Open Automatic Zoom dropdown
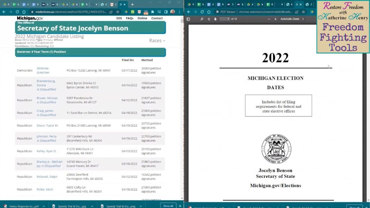The width and height of the screenshot is (370, 208). click(x=292, y=19)
